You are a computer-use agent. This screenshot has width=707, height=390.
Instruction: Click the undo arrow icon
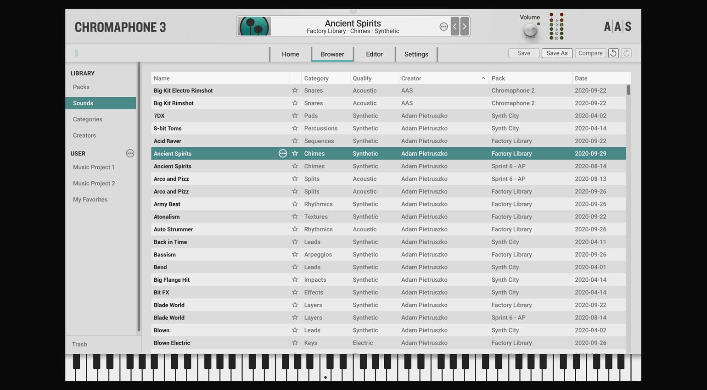613,53
